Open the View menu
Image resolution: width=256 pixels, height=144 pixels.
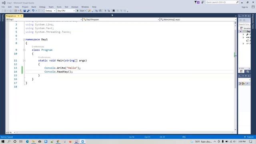17,7
